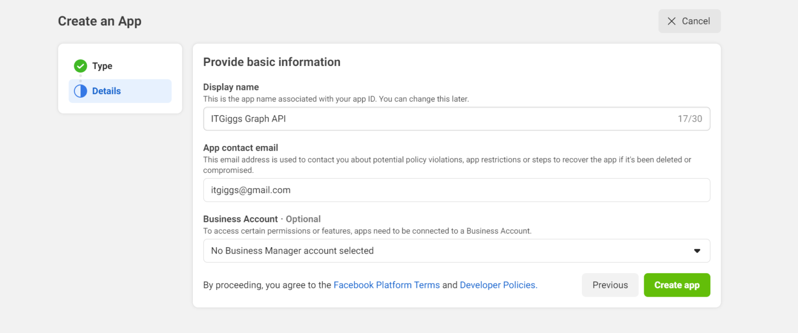Open the Facebook Platform Terms link
798x333 pixels.
pos(387,285)
